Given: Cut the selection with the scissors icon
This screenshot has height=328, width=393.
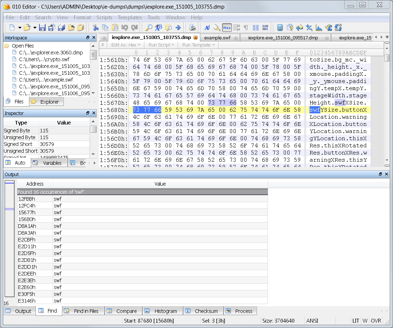Looking at the screenshot, I should pos(96,28).
